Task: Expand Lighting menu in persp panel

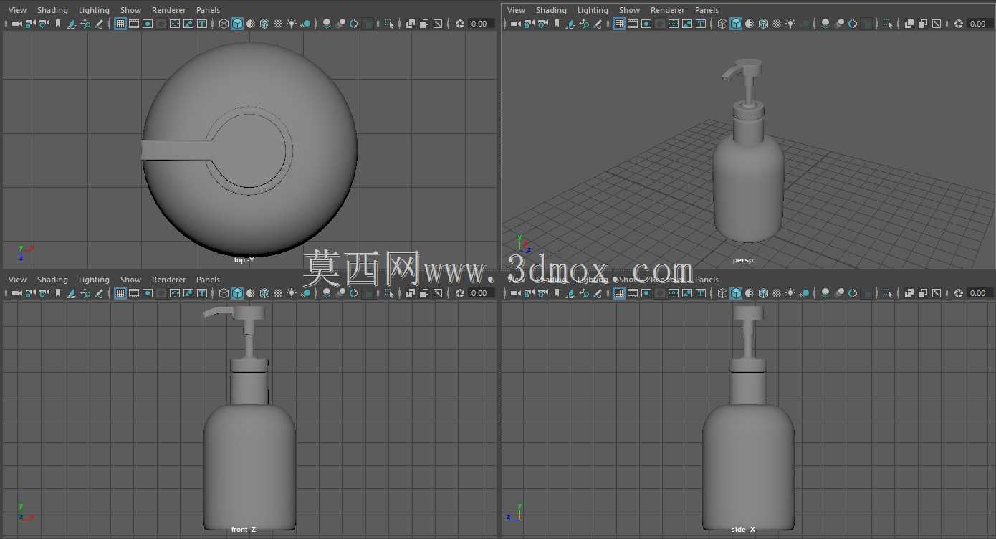Action: 593,10
